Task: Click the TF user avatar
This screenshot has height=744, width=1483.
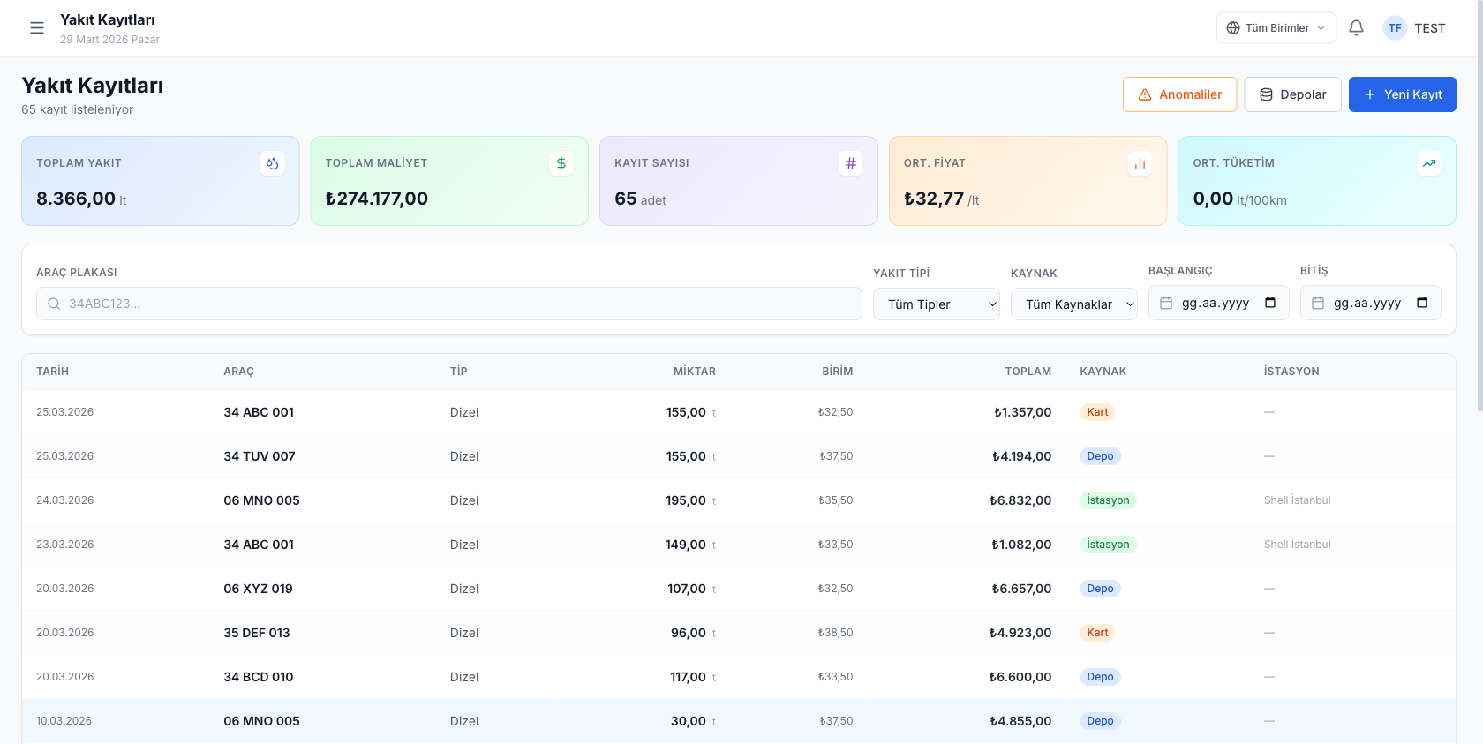Action: [x=1395, y=28]
